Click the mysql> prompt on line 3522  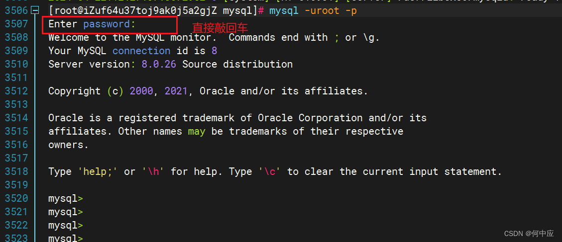(66, 226)
